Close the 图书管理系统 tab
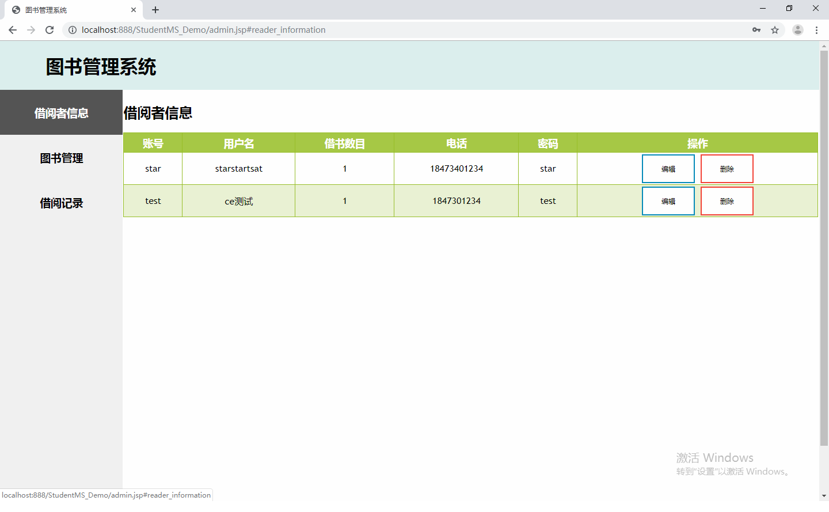This screenshot has width=829, height=512. tap(134, 10)
